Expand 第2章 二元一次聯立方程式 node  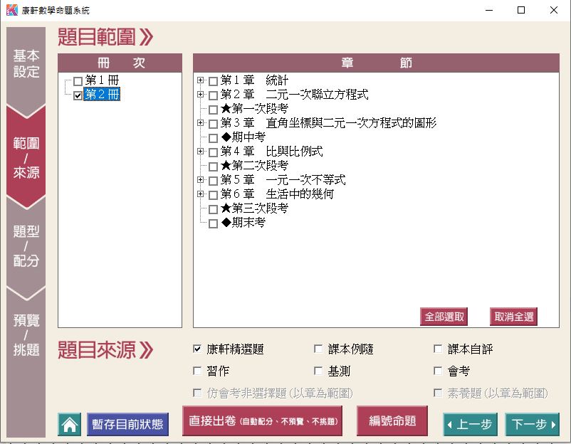click(201, 95)
